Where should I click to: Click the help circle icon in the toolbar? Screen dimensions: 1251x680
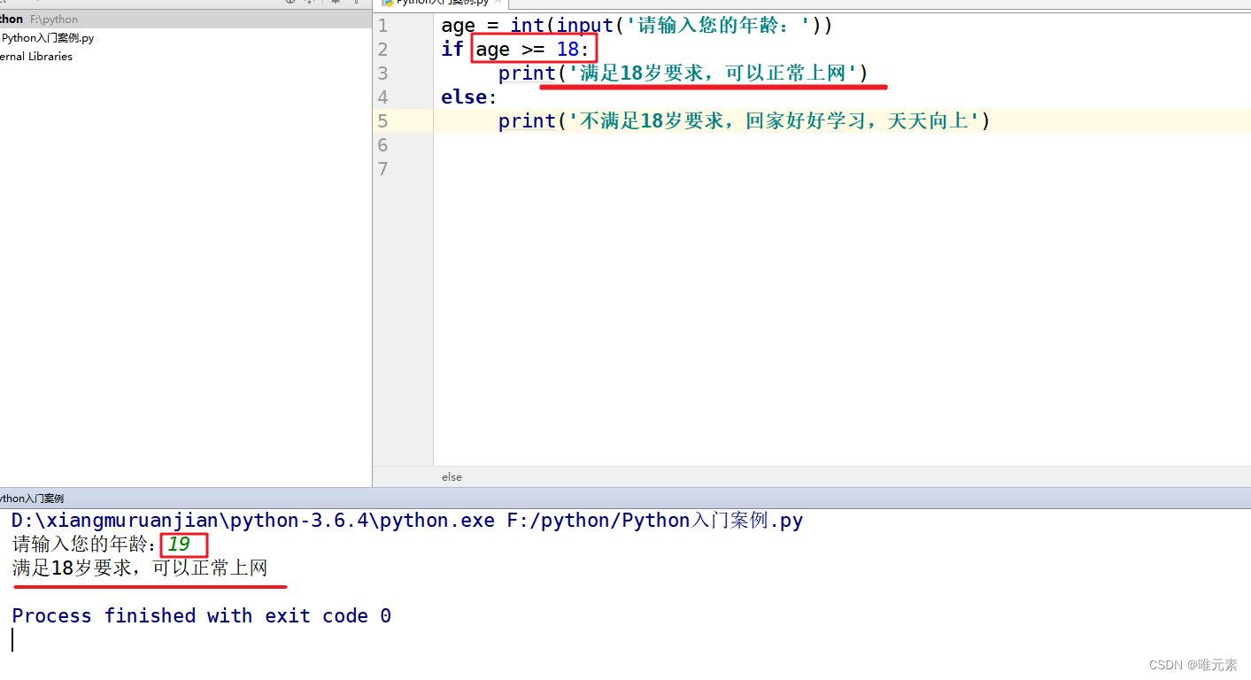click(290, 3)
